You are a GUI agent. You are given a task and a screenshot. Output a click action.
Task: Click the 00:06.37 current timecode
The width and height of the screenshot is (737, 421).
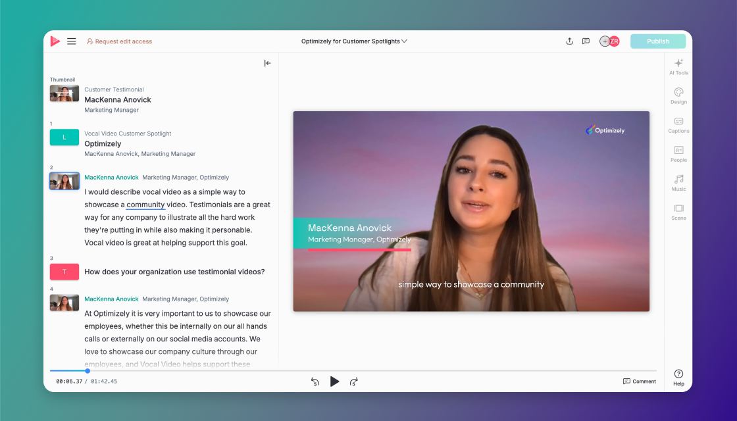tap(69, 381)
